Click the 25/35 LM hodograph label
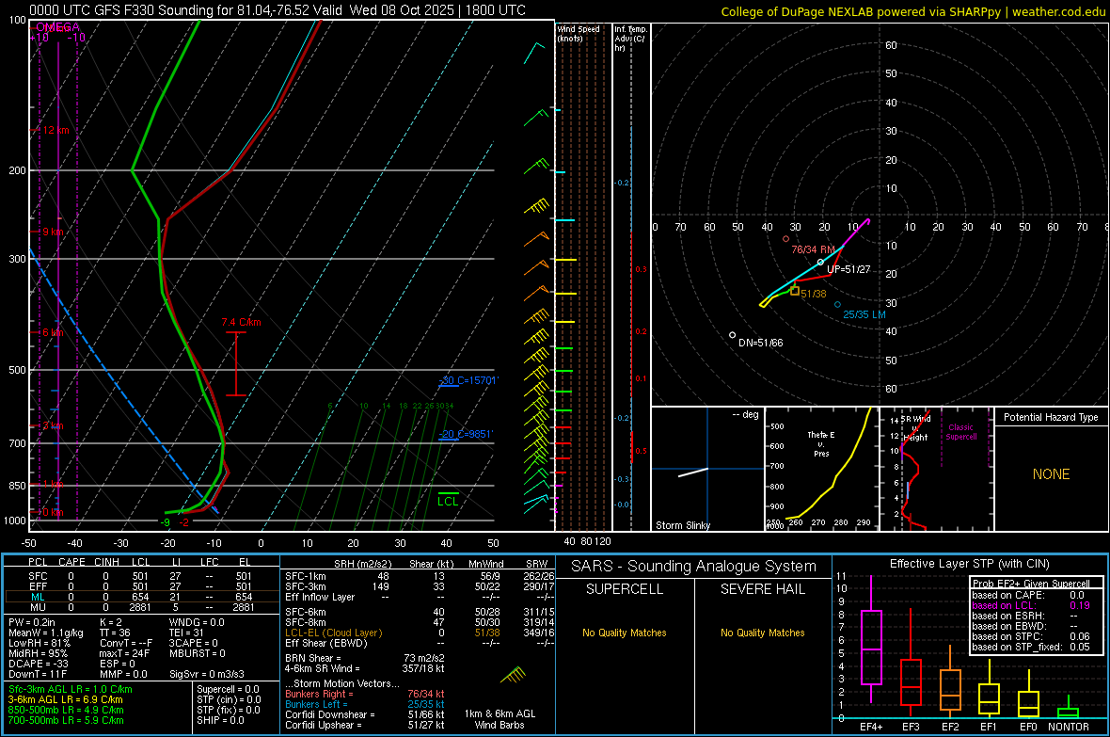The width and height of the screenshot is (1110, 737). coord(864,314)
